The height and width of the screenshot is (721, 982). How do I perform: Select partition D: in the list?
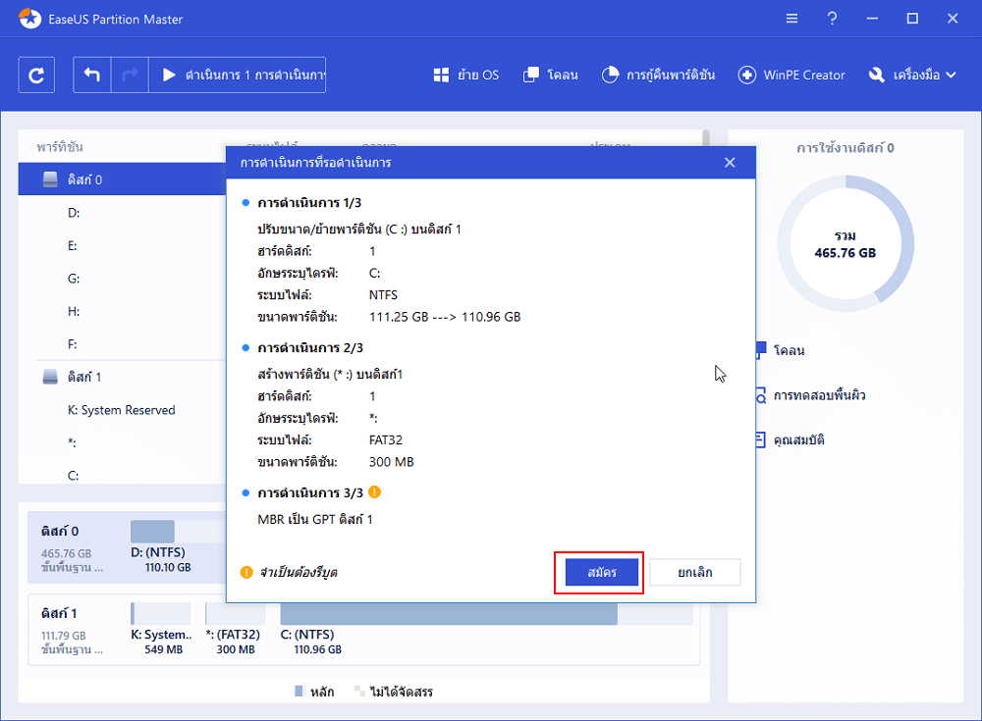tap(122, 213)
